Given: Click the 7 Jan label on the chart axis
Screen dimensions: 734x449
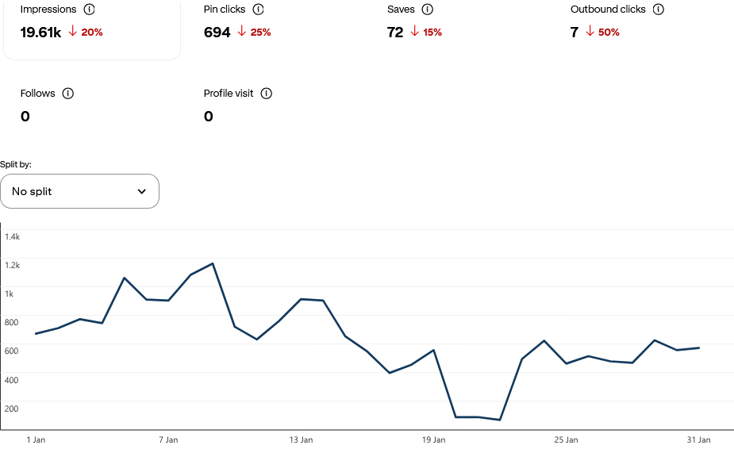Looking at the screenshot, I should pos(168,439).
